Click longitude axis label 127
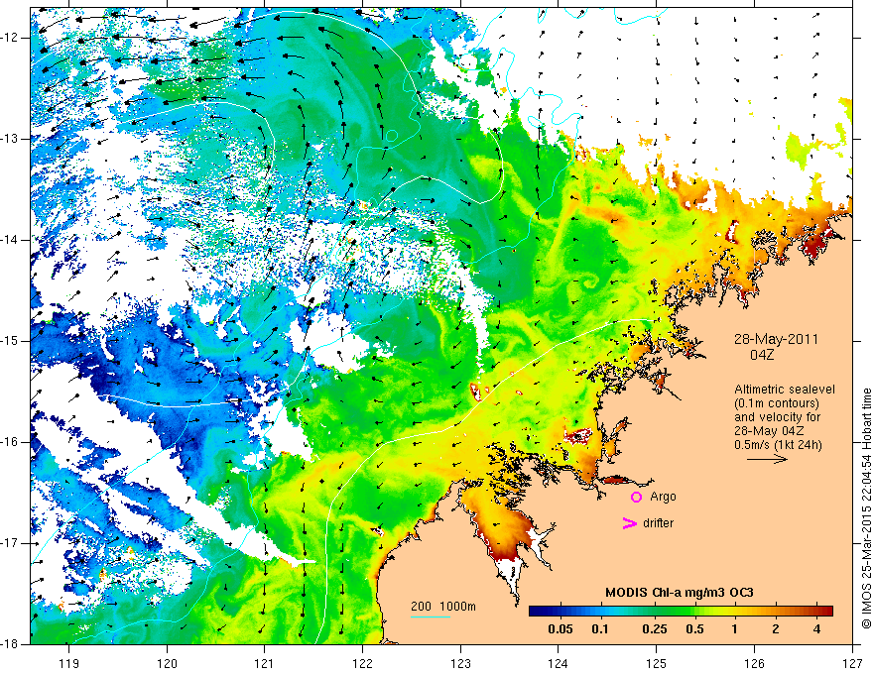This screenshot has height=674, width=873. click(852, 663)
